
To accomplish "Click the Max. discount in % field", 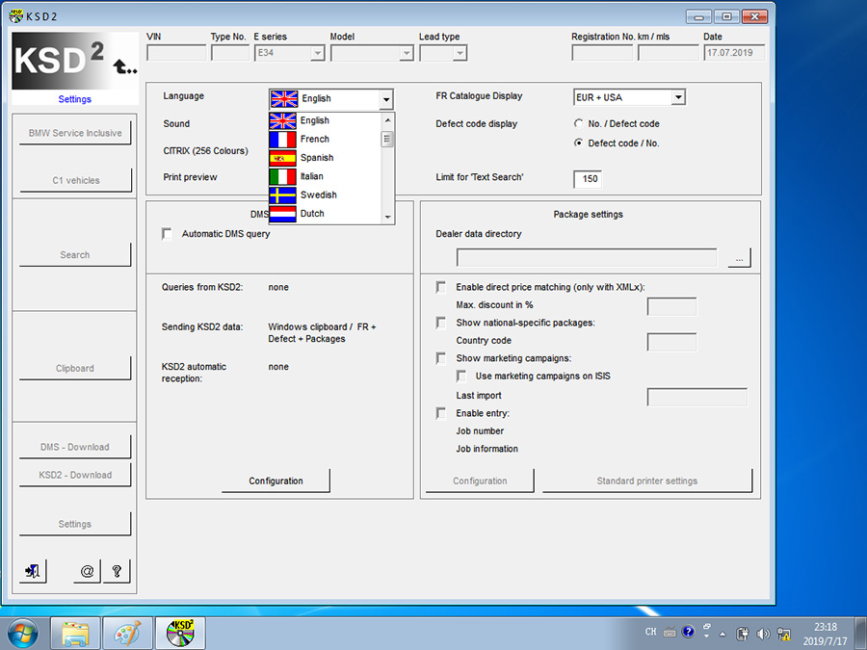I will [x=671, y=307].
